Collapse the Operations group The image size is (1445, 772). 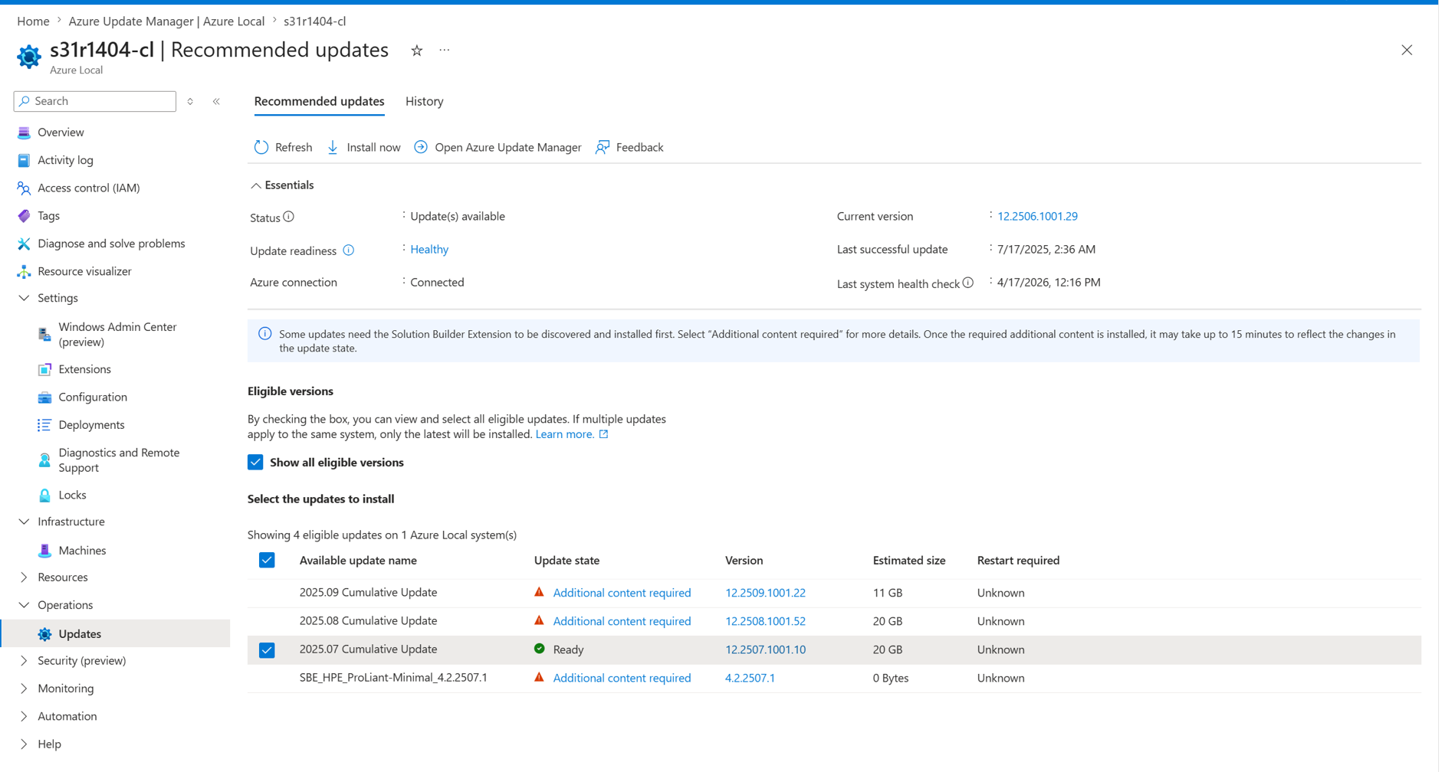click(24, 605)
